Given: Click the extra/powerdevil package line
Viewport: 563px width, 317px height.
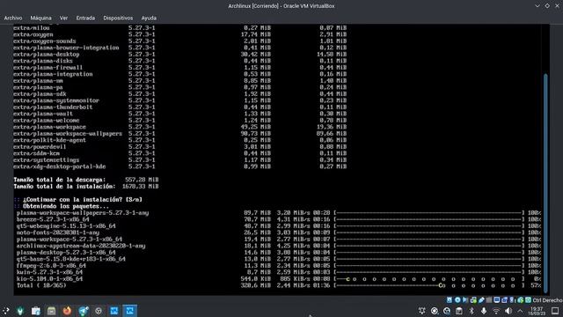Looking at the screenshot, I should pos(179,147).
